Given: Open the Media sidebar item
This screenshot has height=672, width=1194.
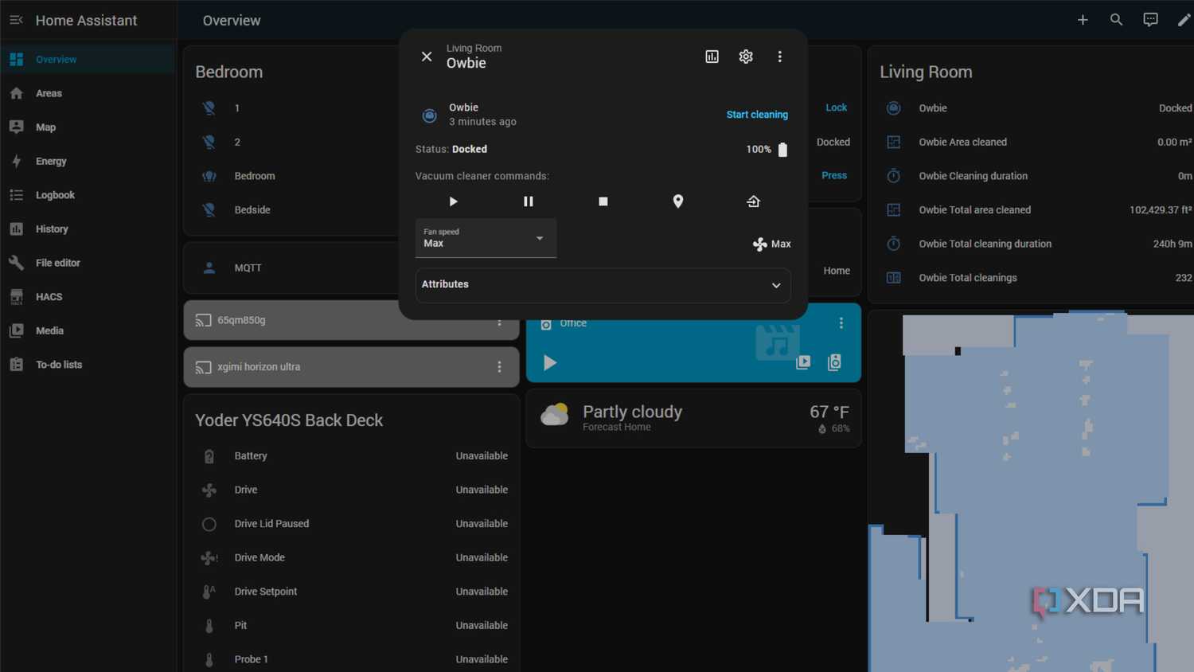Looking at the screenshot, I should pyautogui.click(x=88, y=330).
